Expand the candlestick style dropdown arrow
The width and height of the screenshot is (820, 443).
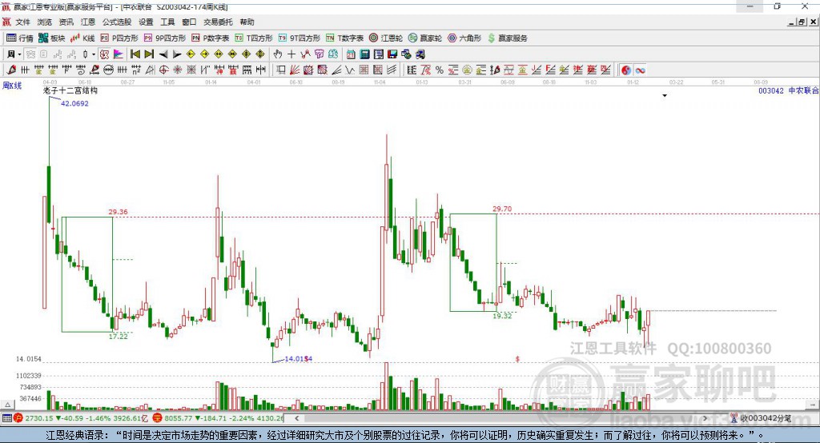point(94,54)
